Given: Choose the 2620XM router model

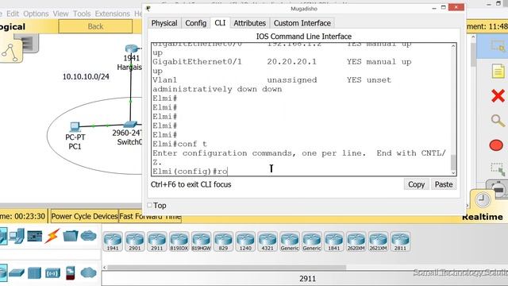Looking at the screenshot, I should tap(356, 242).
